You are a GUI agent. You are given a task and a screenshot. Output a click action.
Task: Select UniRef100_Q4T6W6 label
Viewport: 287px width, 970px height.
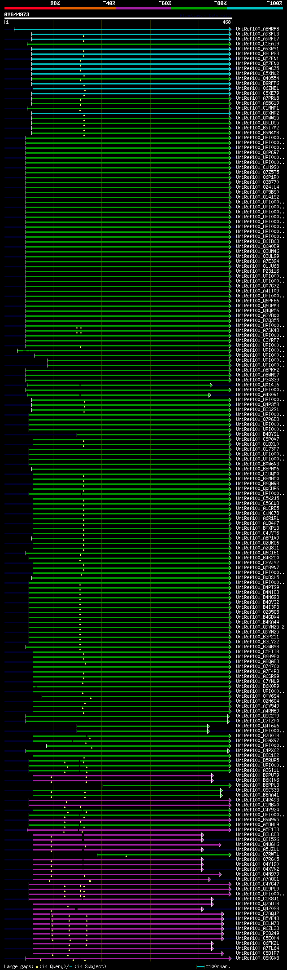click(257, 726)
